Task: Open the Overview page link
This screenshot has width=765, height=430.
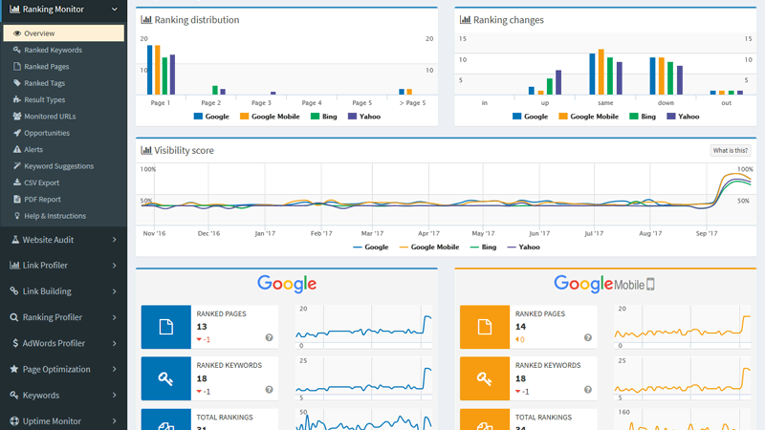Action: (x=63, y=33)
